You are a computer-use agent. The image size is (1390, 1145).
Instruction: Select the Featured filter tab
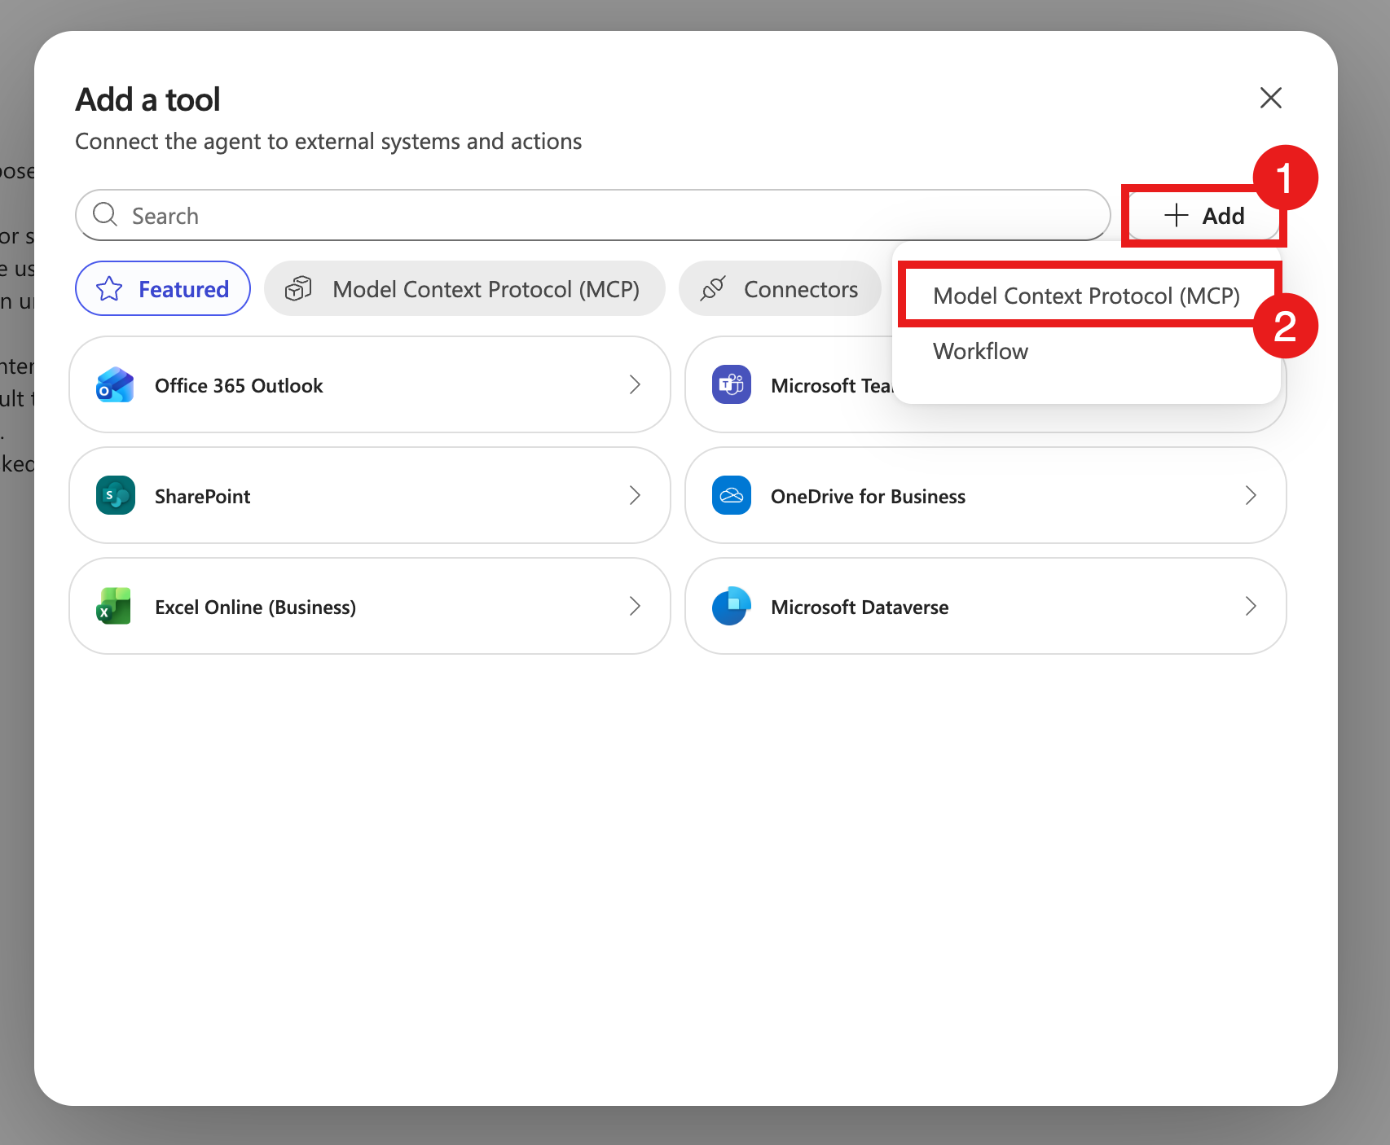(x=162, y=288)
